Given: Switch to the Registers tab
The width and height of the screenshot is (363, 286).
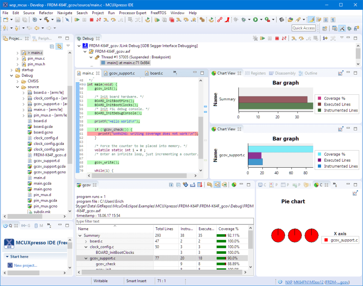Looking at the screenshot, I should point(256,73).
